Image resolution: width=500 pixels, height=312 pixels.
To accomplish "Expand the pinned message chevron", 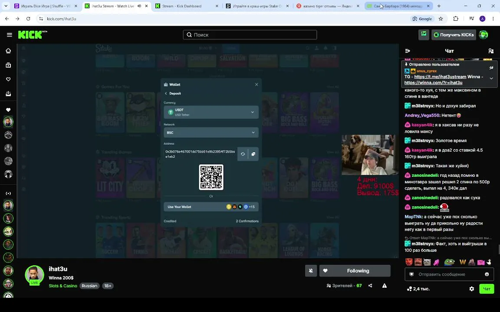I will 491,78.
